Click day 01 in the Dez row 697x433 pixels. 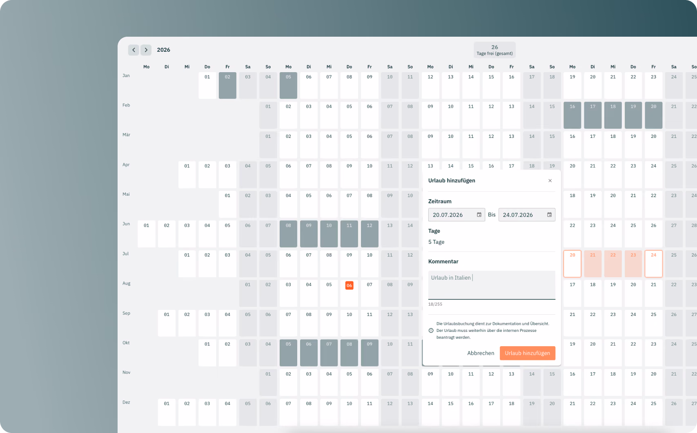167,412
